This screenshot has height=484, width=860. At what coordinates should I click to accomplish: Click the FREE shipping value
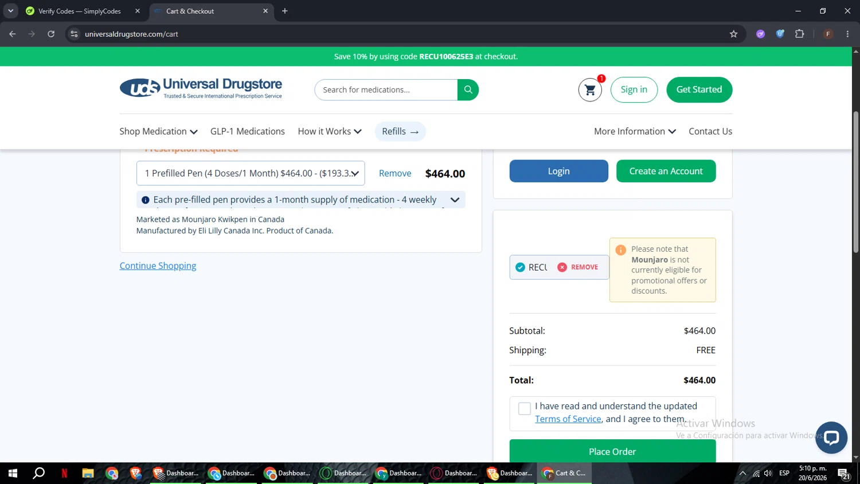pos(706,350)
